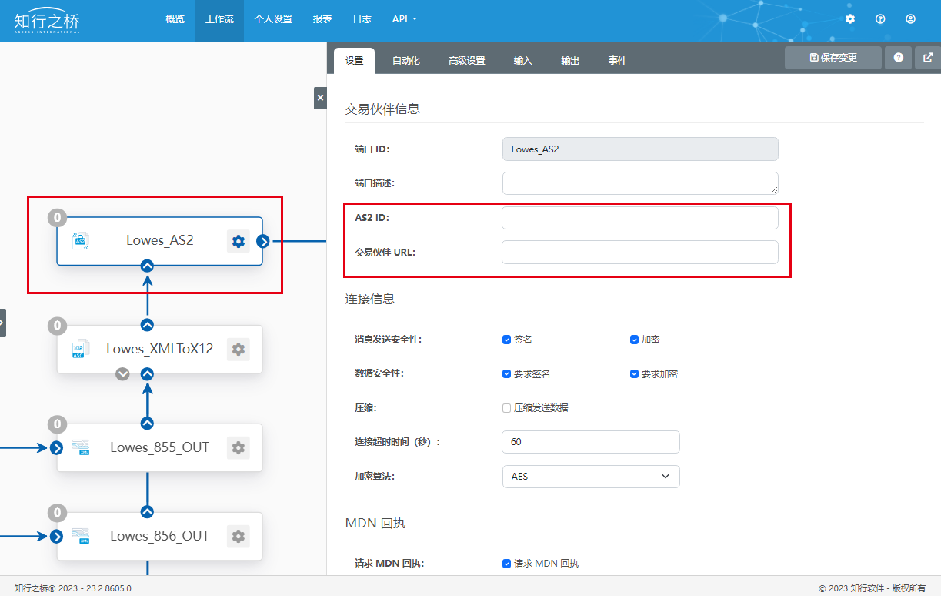Viewport: 941px width, 596px height.
Task: Click gear icon on Lowes_856_OUT connector
Action: point(239,536)
